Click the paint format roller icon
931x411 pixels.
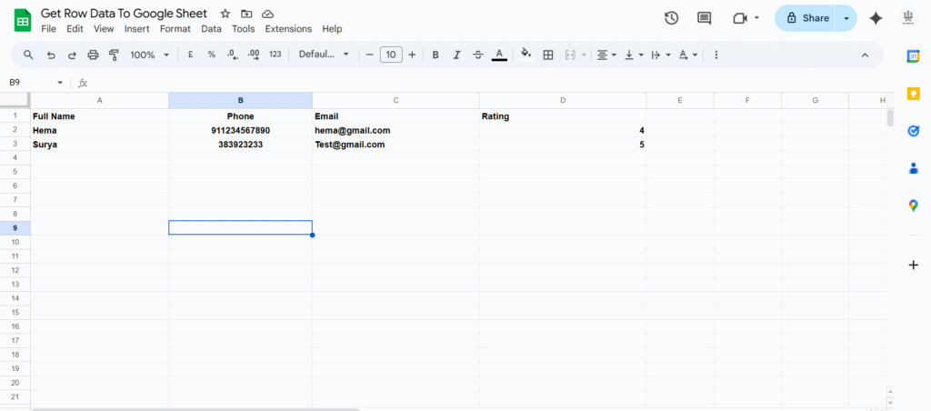pyautogui.click(x=114, y=55)
